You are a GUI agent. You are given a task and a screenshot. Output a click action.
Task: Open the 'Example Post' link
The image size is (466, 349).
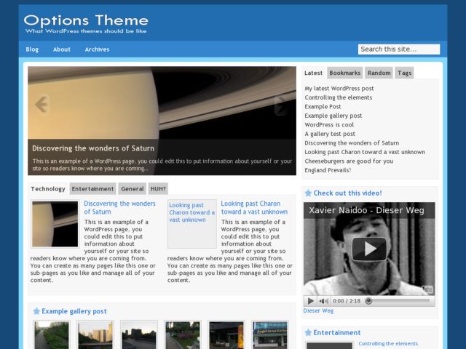(x=323, y=107)
